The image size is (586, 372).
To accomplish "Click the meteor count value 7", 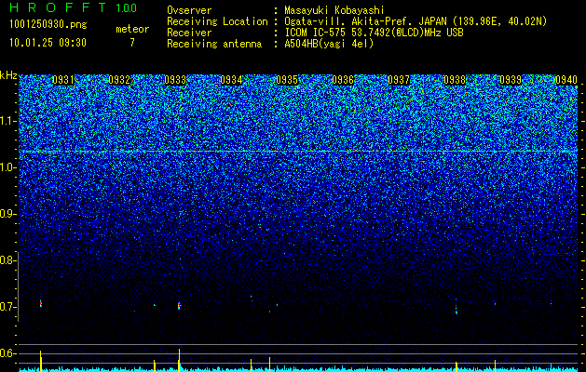I will [132, 43].
